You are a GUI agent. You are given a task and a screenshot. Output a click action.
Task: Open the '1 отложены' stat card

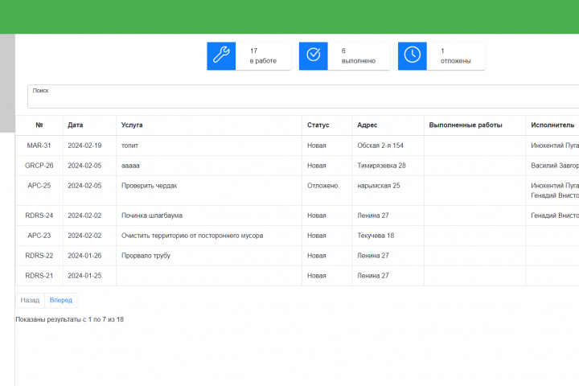[441, 55]
